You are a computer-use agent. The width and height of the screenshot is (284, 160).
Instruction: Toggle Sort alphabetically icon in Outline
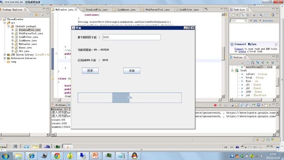[253, 63]
